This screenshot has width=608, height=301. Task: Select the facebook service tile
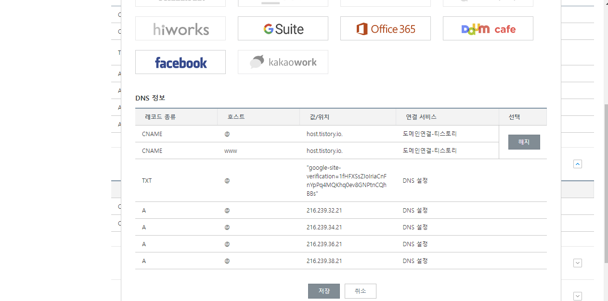point(181,62)
